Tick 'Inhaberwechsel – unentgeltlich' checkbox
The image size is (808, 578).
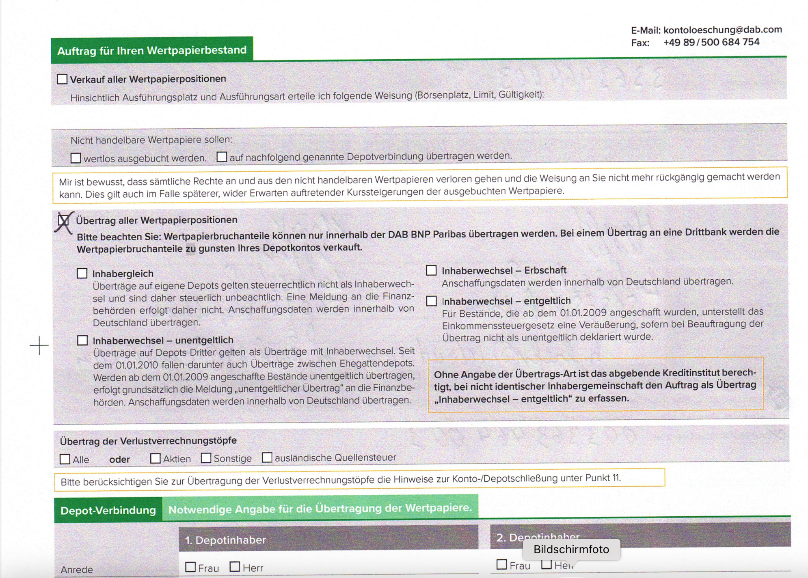pos(82,340)
